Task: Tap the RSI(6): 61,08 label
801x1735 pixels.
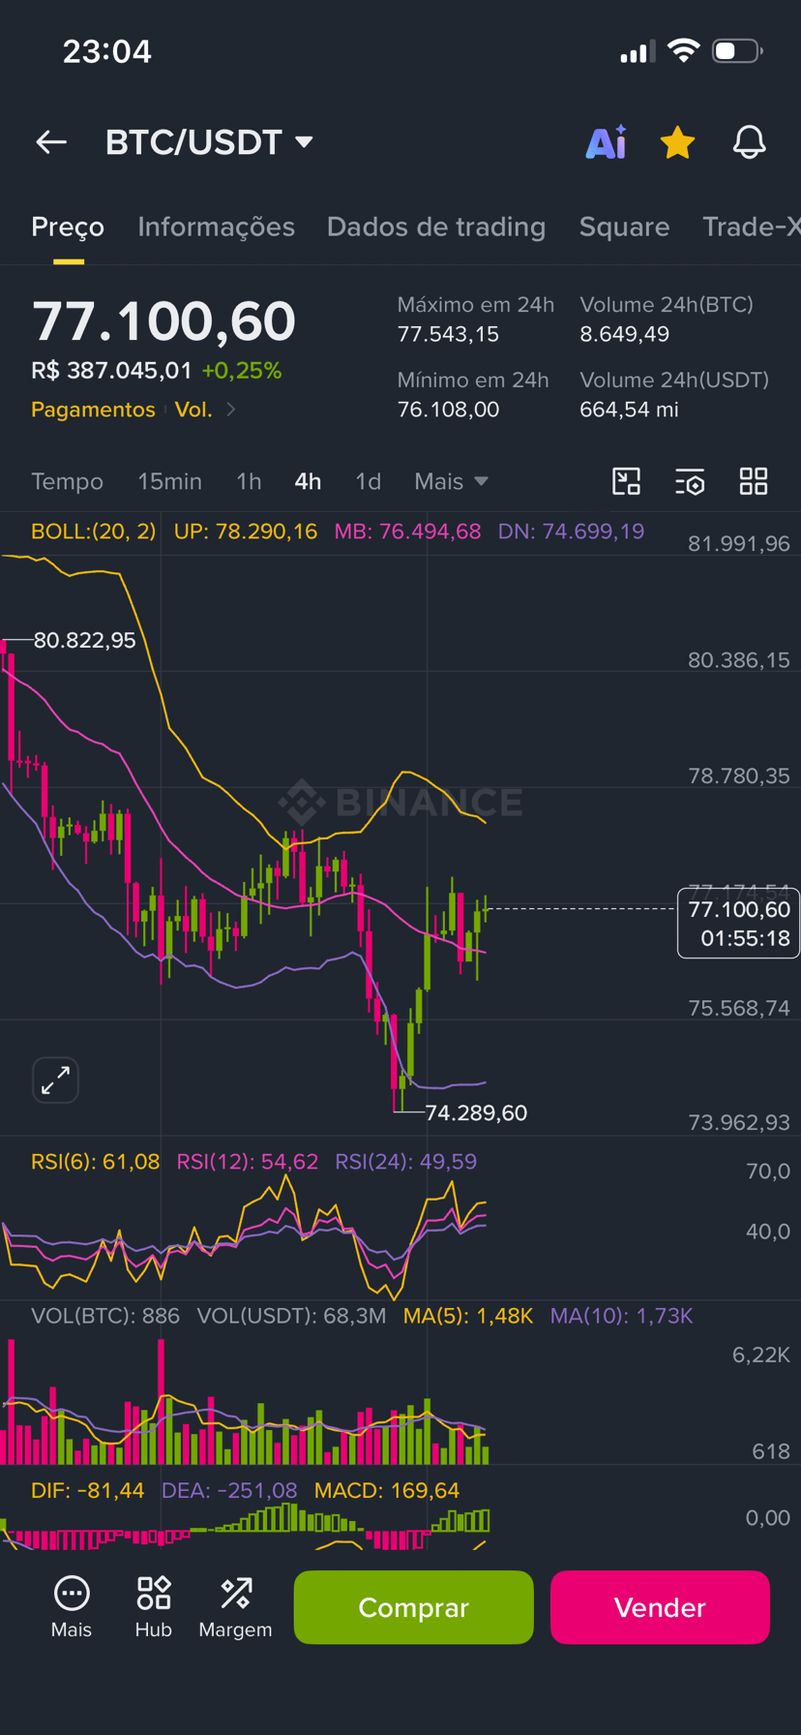Action: click(95, 1161)
